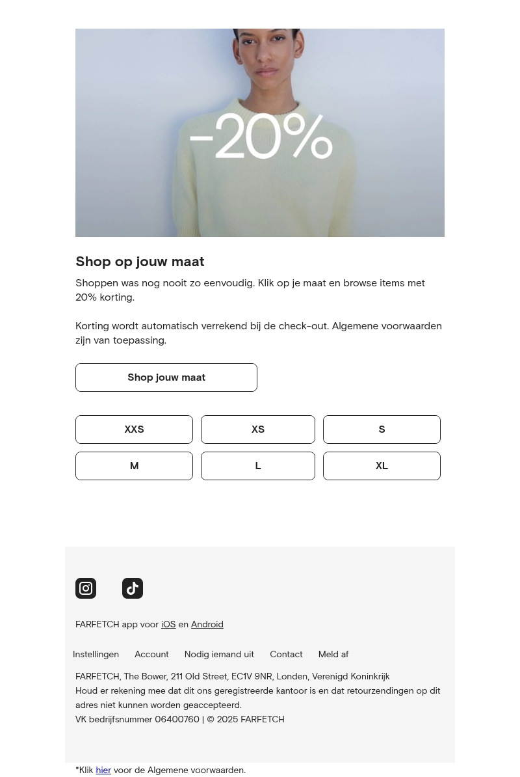Viewport: 520px width, 777px height.
Task: Click the -20% sweater promo image
Action: coord(260,133)
